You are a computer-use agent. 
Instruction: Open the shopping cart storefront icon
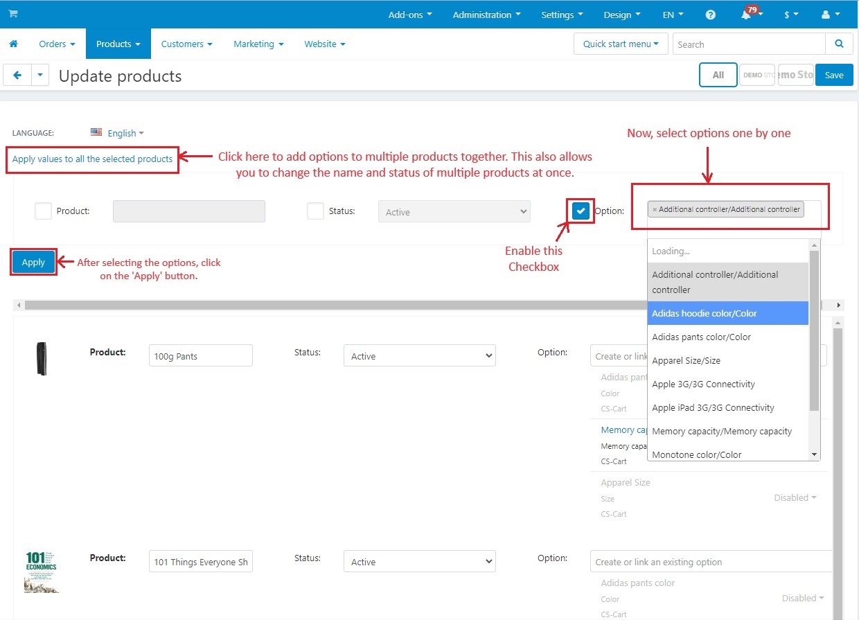click(x=13, y=14)
